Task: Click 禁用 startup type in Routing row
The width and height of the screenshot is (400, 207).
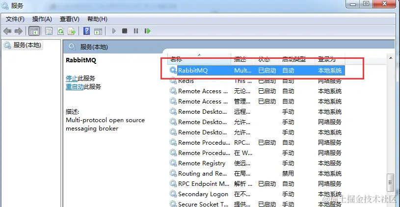Action: (288, 174)
